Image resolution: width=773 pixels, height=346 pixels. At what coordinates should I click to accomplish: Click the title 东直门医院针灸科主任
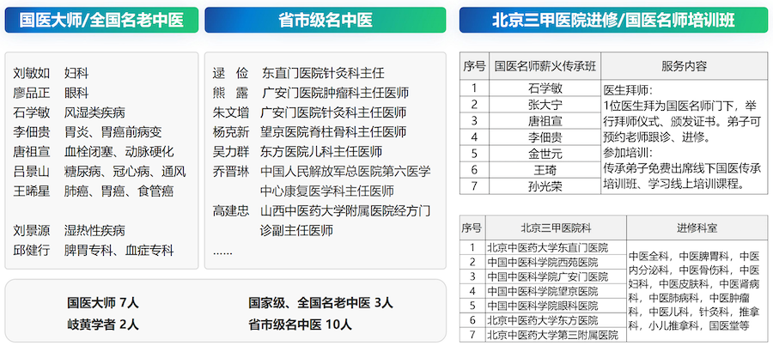coord(323,74)
